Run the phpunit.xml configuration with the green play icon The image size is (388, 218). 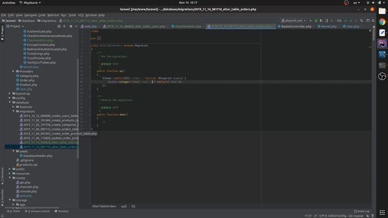click(x=311, y=21)
